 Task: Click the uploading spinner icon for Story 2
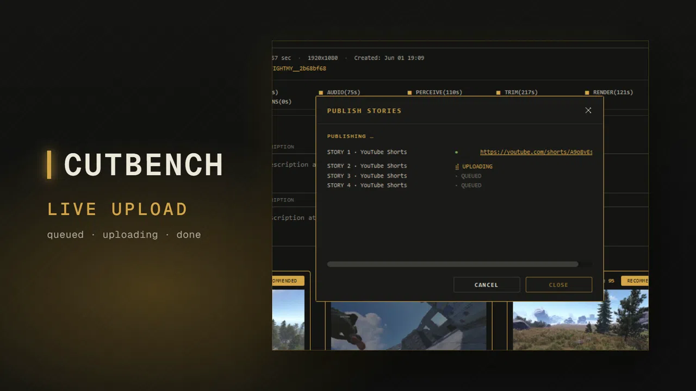point(457,167)
